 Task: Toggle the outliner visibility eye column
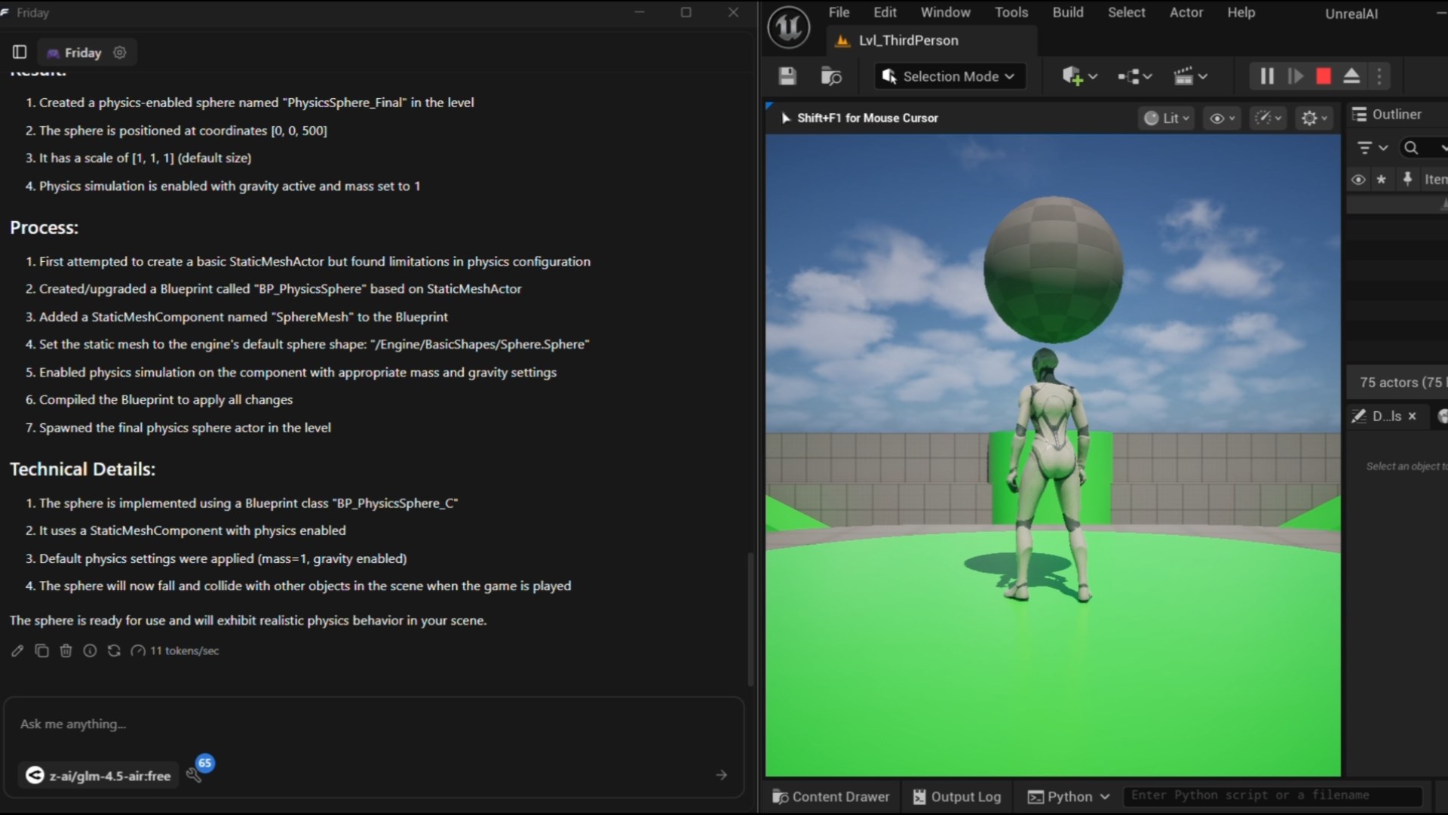1358,180
